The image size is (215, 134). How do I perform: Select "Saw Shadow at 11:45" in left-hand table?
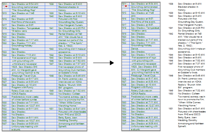[23, 13]
